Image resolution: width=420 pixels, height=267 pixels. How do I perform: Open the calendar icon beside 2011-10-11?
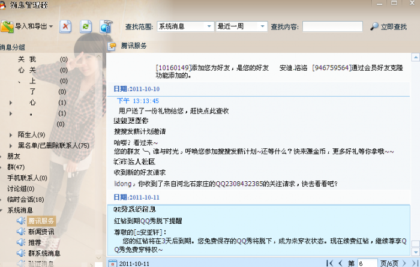tap(113, 263)
